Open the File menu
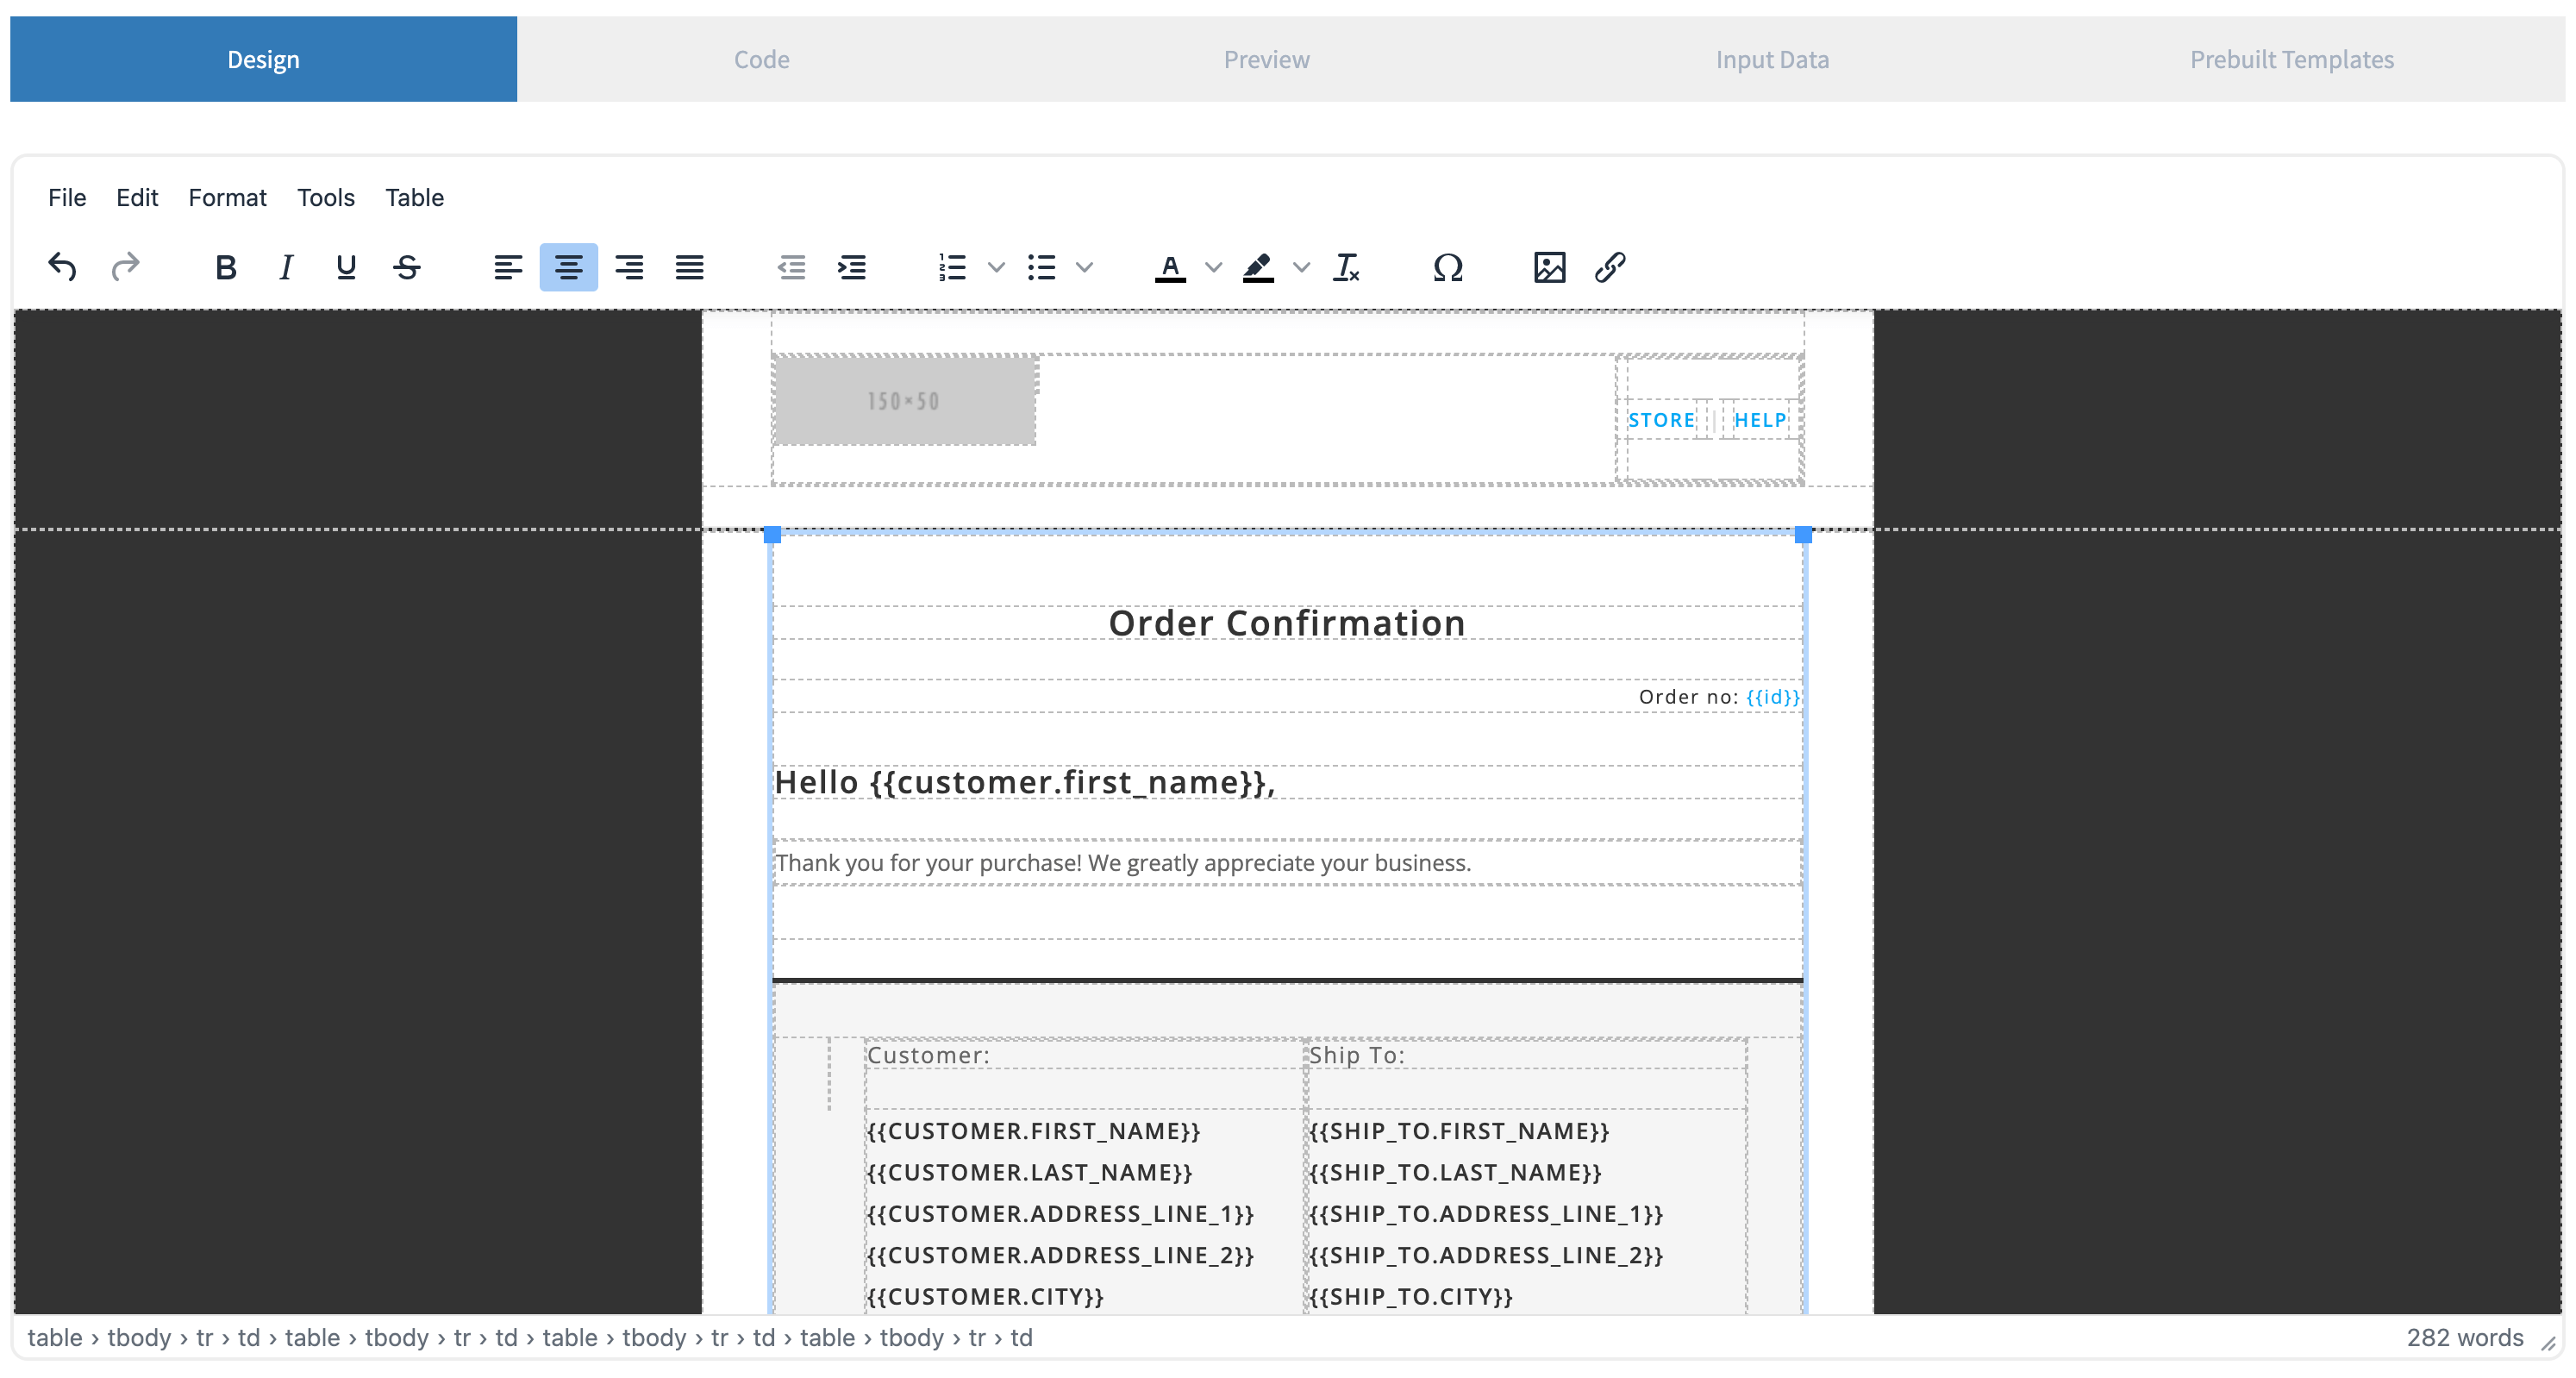The width and height of the screenshot is (2576, 1378). [67, 197]
